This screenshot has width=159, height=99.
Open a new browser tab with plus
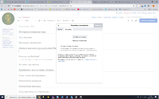(138, 2)
